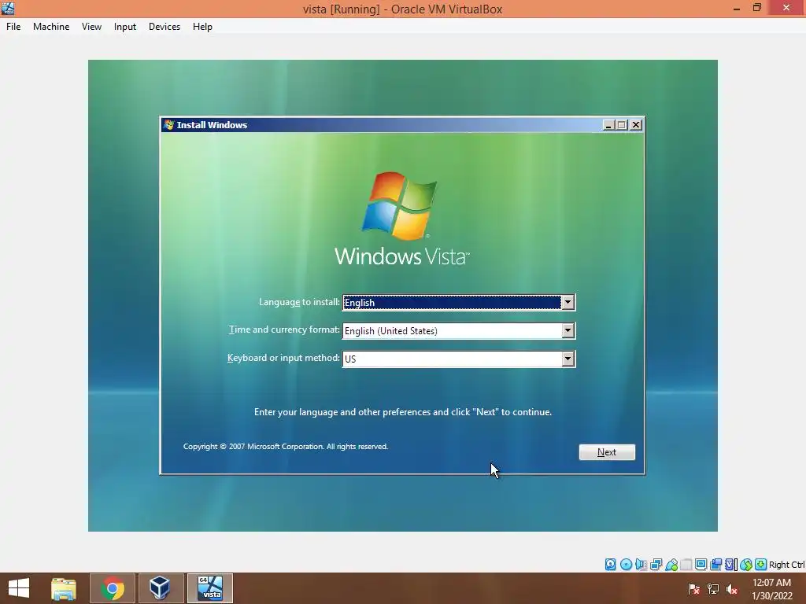Click the recording status icon
Viewport: 806px width, 604px height.
(x=715, y=565)
